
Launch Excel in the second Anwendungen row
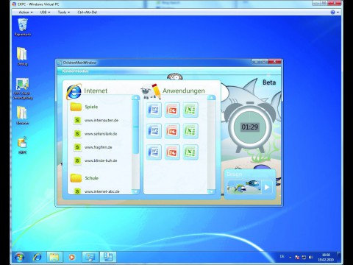point(190,131)
